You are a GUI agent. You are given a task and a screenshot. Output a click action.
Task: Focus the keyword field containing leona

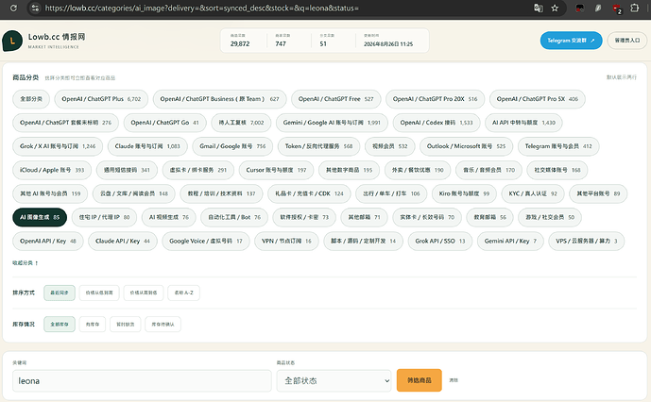(x=142, y=381)
